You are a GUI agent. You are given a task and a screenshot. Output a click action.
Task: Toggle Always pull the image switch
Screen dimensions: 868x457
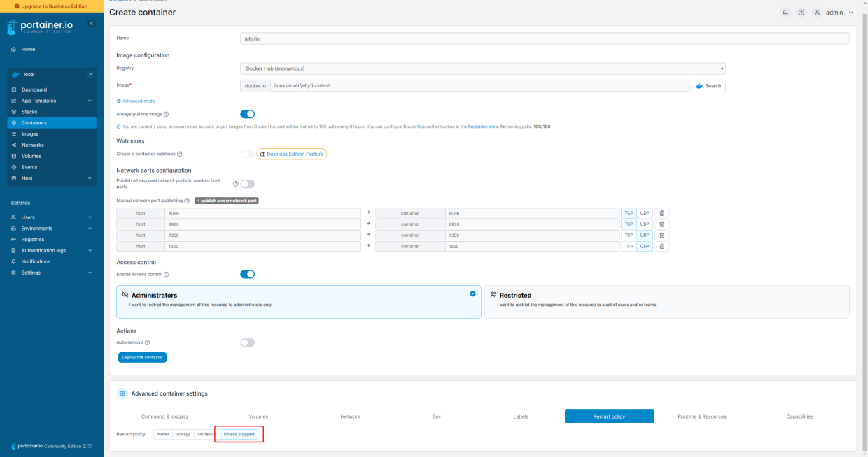click(248, 114)
